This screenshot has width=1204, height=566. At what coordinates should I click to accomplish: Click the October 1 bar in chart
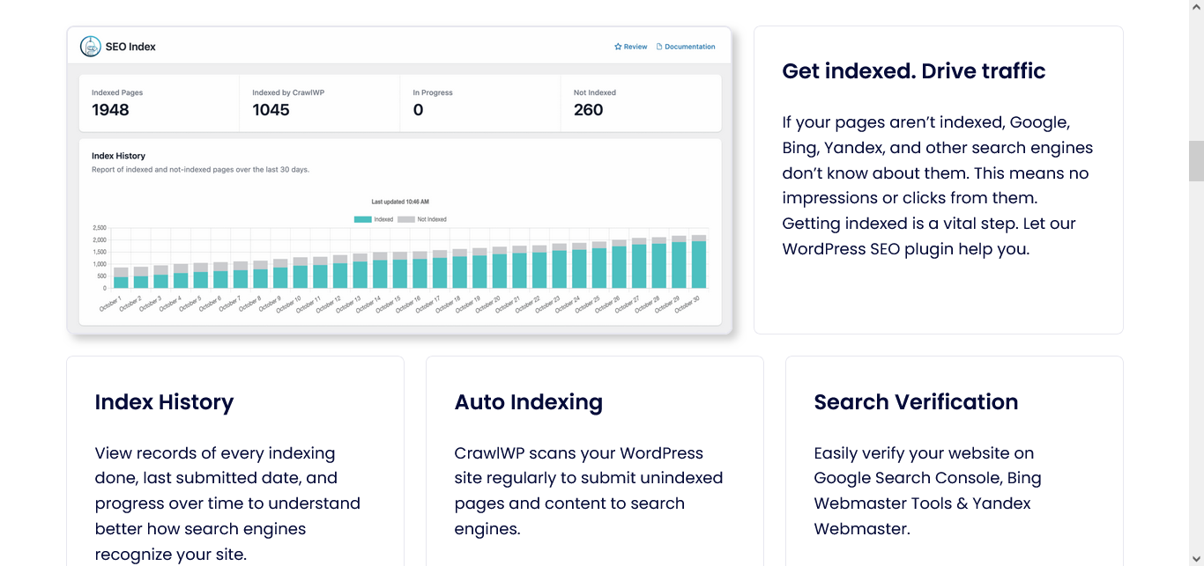pos(121,282)
